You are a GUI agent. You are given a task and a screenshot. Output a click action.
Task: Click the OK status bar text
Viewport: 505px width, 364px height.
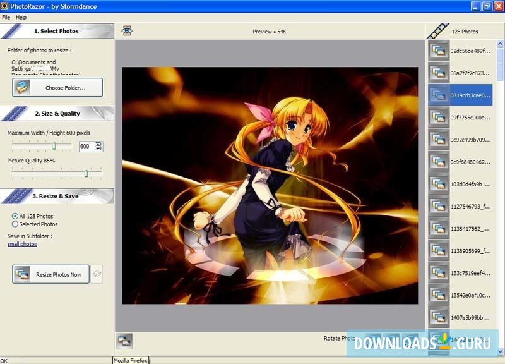(x=4, y=361)
